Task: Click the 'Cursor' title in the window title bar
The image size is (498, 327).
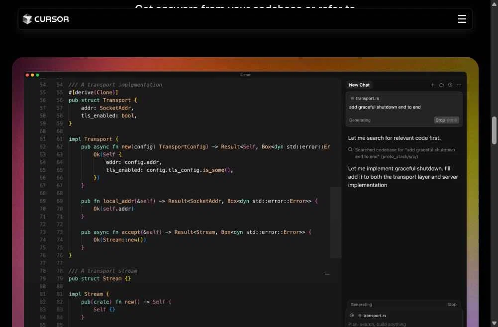Action: [245, 75]
